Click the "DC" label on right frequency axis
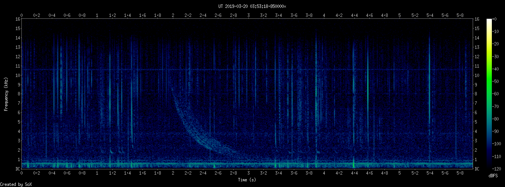Image resolution: width=505 pixels, height=187 pixels. point(477,169)
